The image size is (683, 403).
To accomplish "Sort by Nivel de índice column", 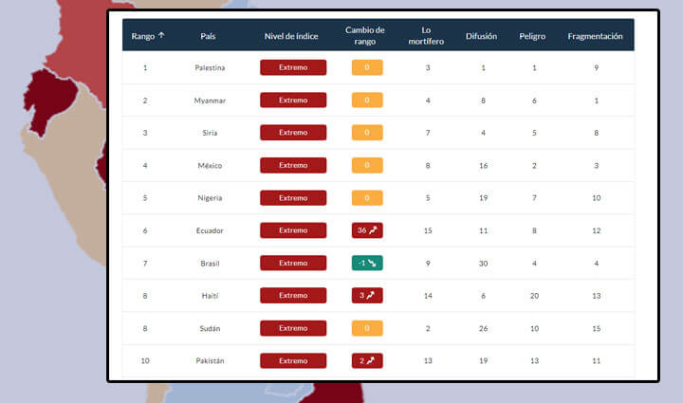I will click(292, 36).
